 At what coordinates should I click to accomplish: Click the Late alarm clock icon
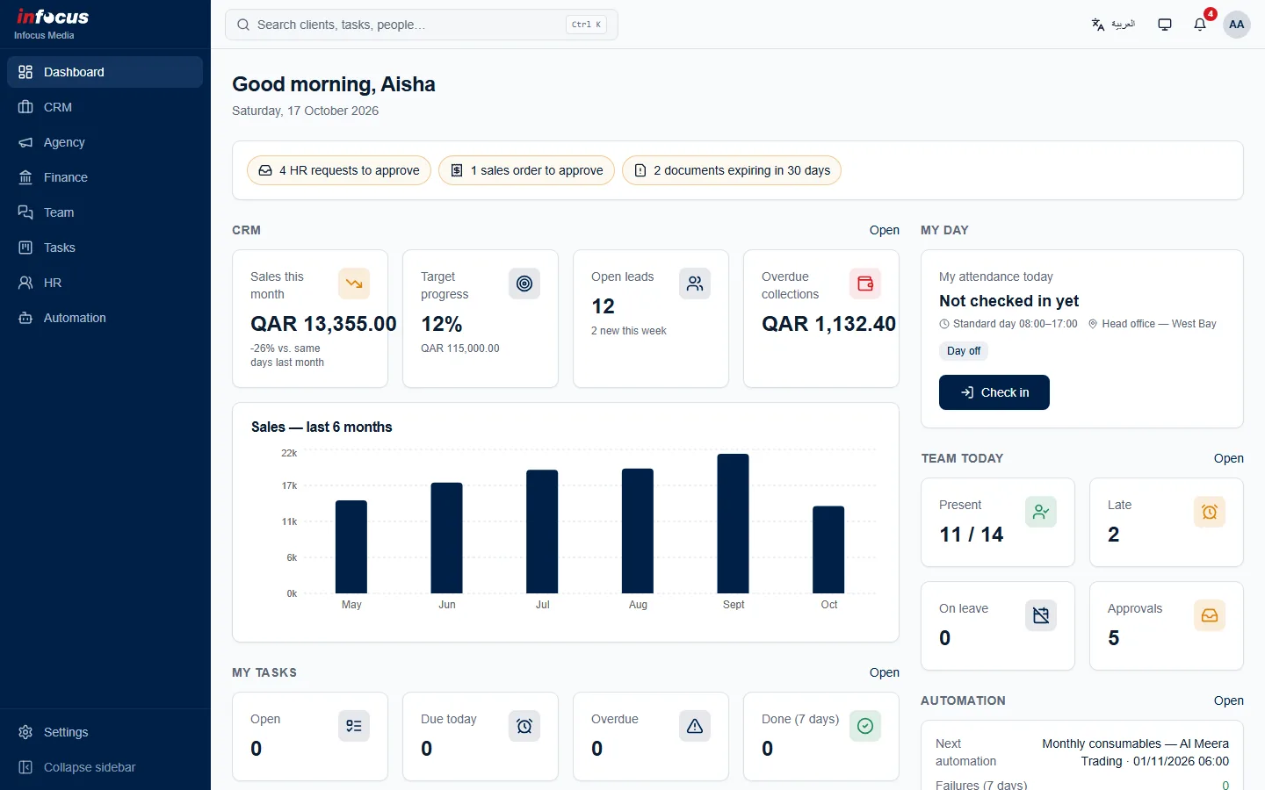coord(1210,512)
